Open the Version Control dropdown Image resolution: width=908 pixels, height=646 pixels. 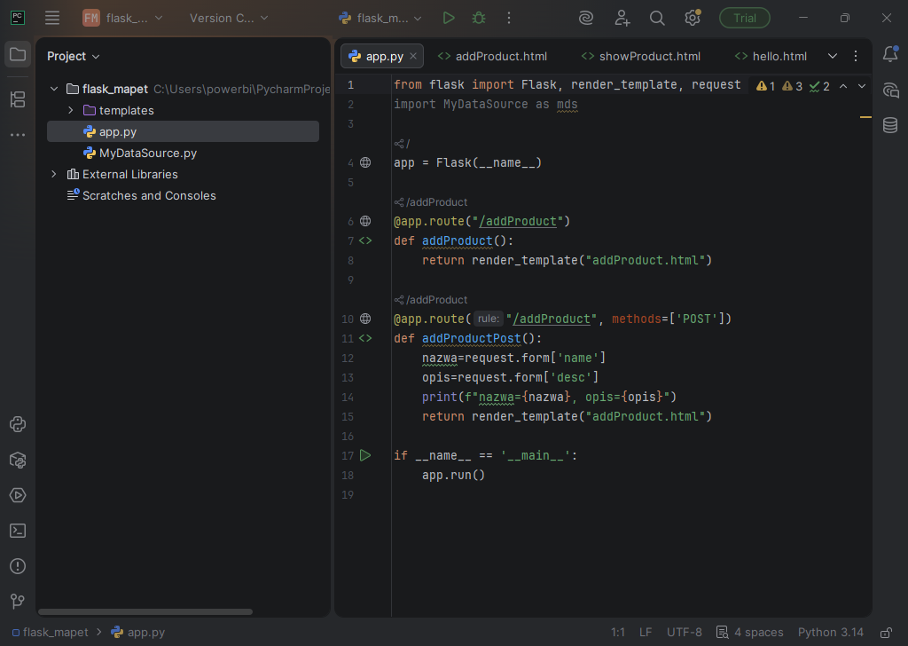(229, 18)
